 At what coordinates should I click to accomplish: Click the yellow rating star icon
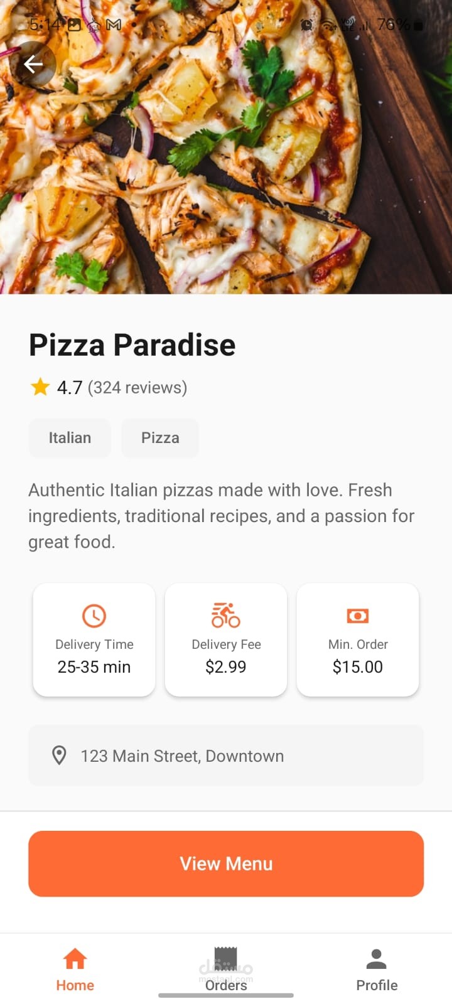tap(40, 387)
